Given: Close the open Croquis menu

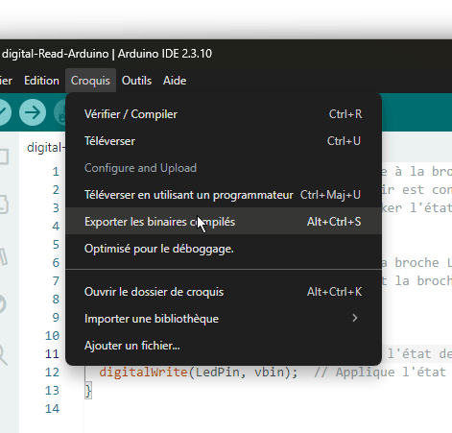Looking at the screenshot, I should (90, 81).
